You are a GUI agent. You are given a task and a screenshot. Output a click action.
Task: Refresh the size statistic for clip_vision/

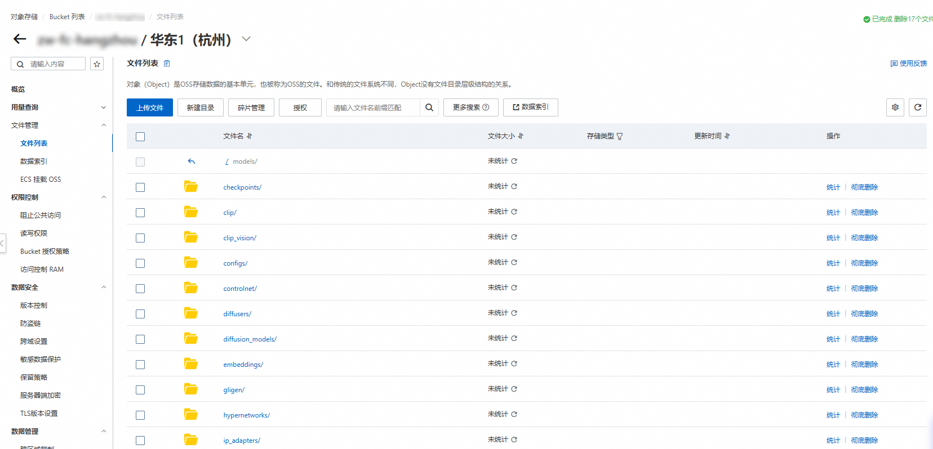(x=514, y=237)
